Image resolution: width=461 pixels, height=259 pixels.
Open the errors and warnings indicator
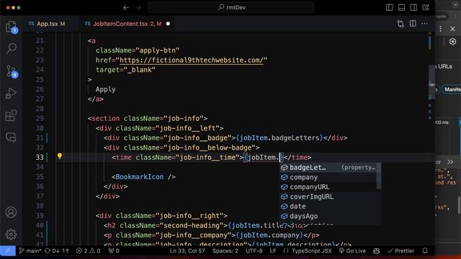click(x=88, y=251)
